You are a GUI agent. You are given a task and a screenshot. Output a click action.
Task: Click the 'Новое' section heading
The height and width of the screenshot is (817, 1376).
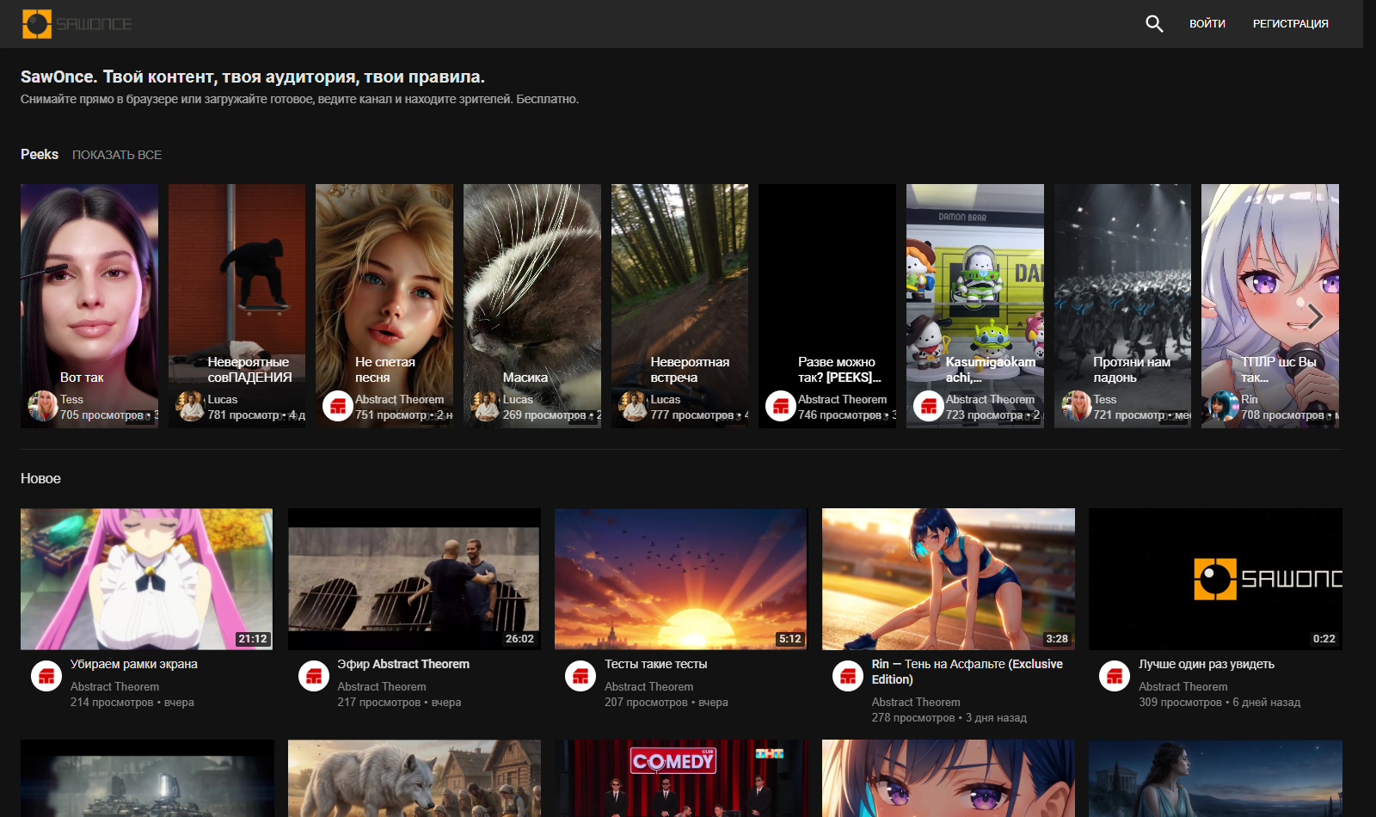click(40, 478)
